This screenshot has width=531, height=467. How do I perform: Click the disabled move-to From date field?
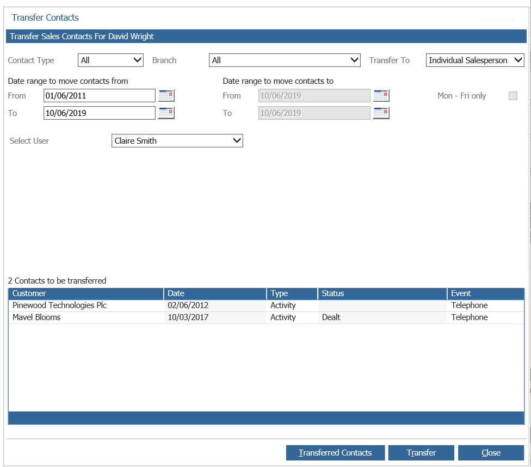(314, 96)
